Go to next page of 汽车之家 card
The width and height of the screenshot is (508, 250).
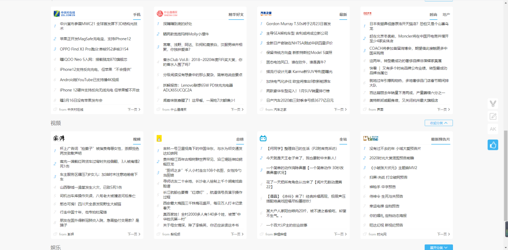click(x=340, y=109)
